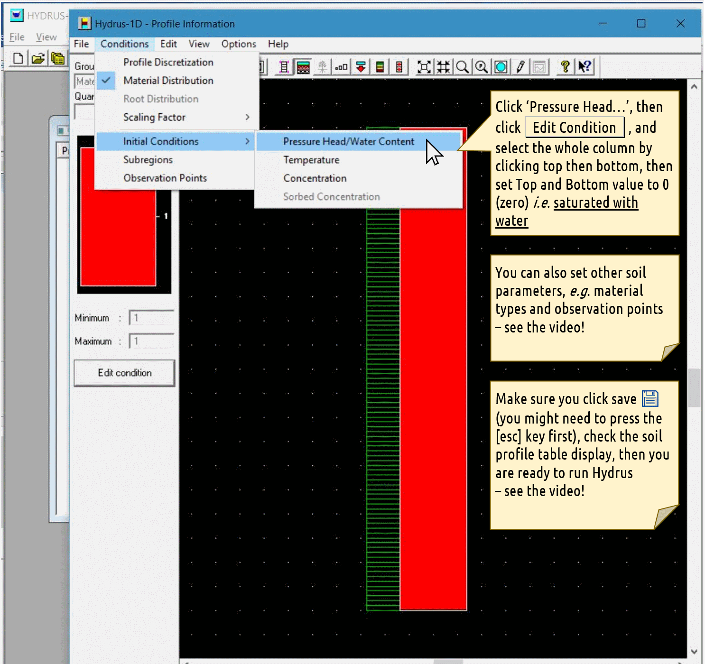Open the Edit menu
Screen dimensions: 705x664
168,44
